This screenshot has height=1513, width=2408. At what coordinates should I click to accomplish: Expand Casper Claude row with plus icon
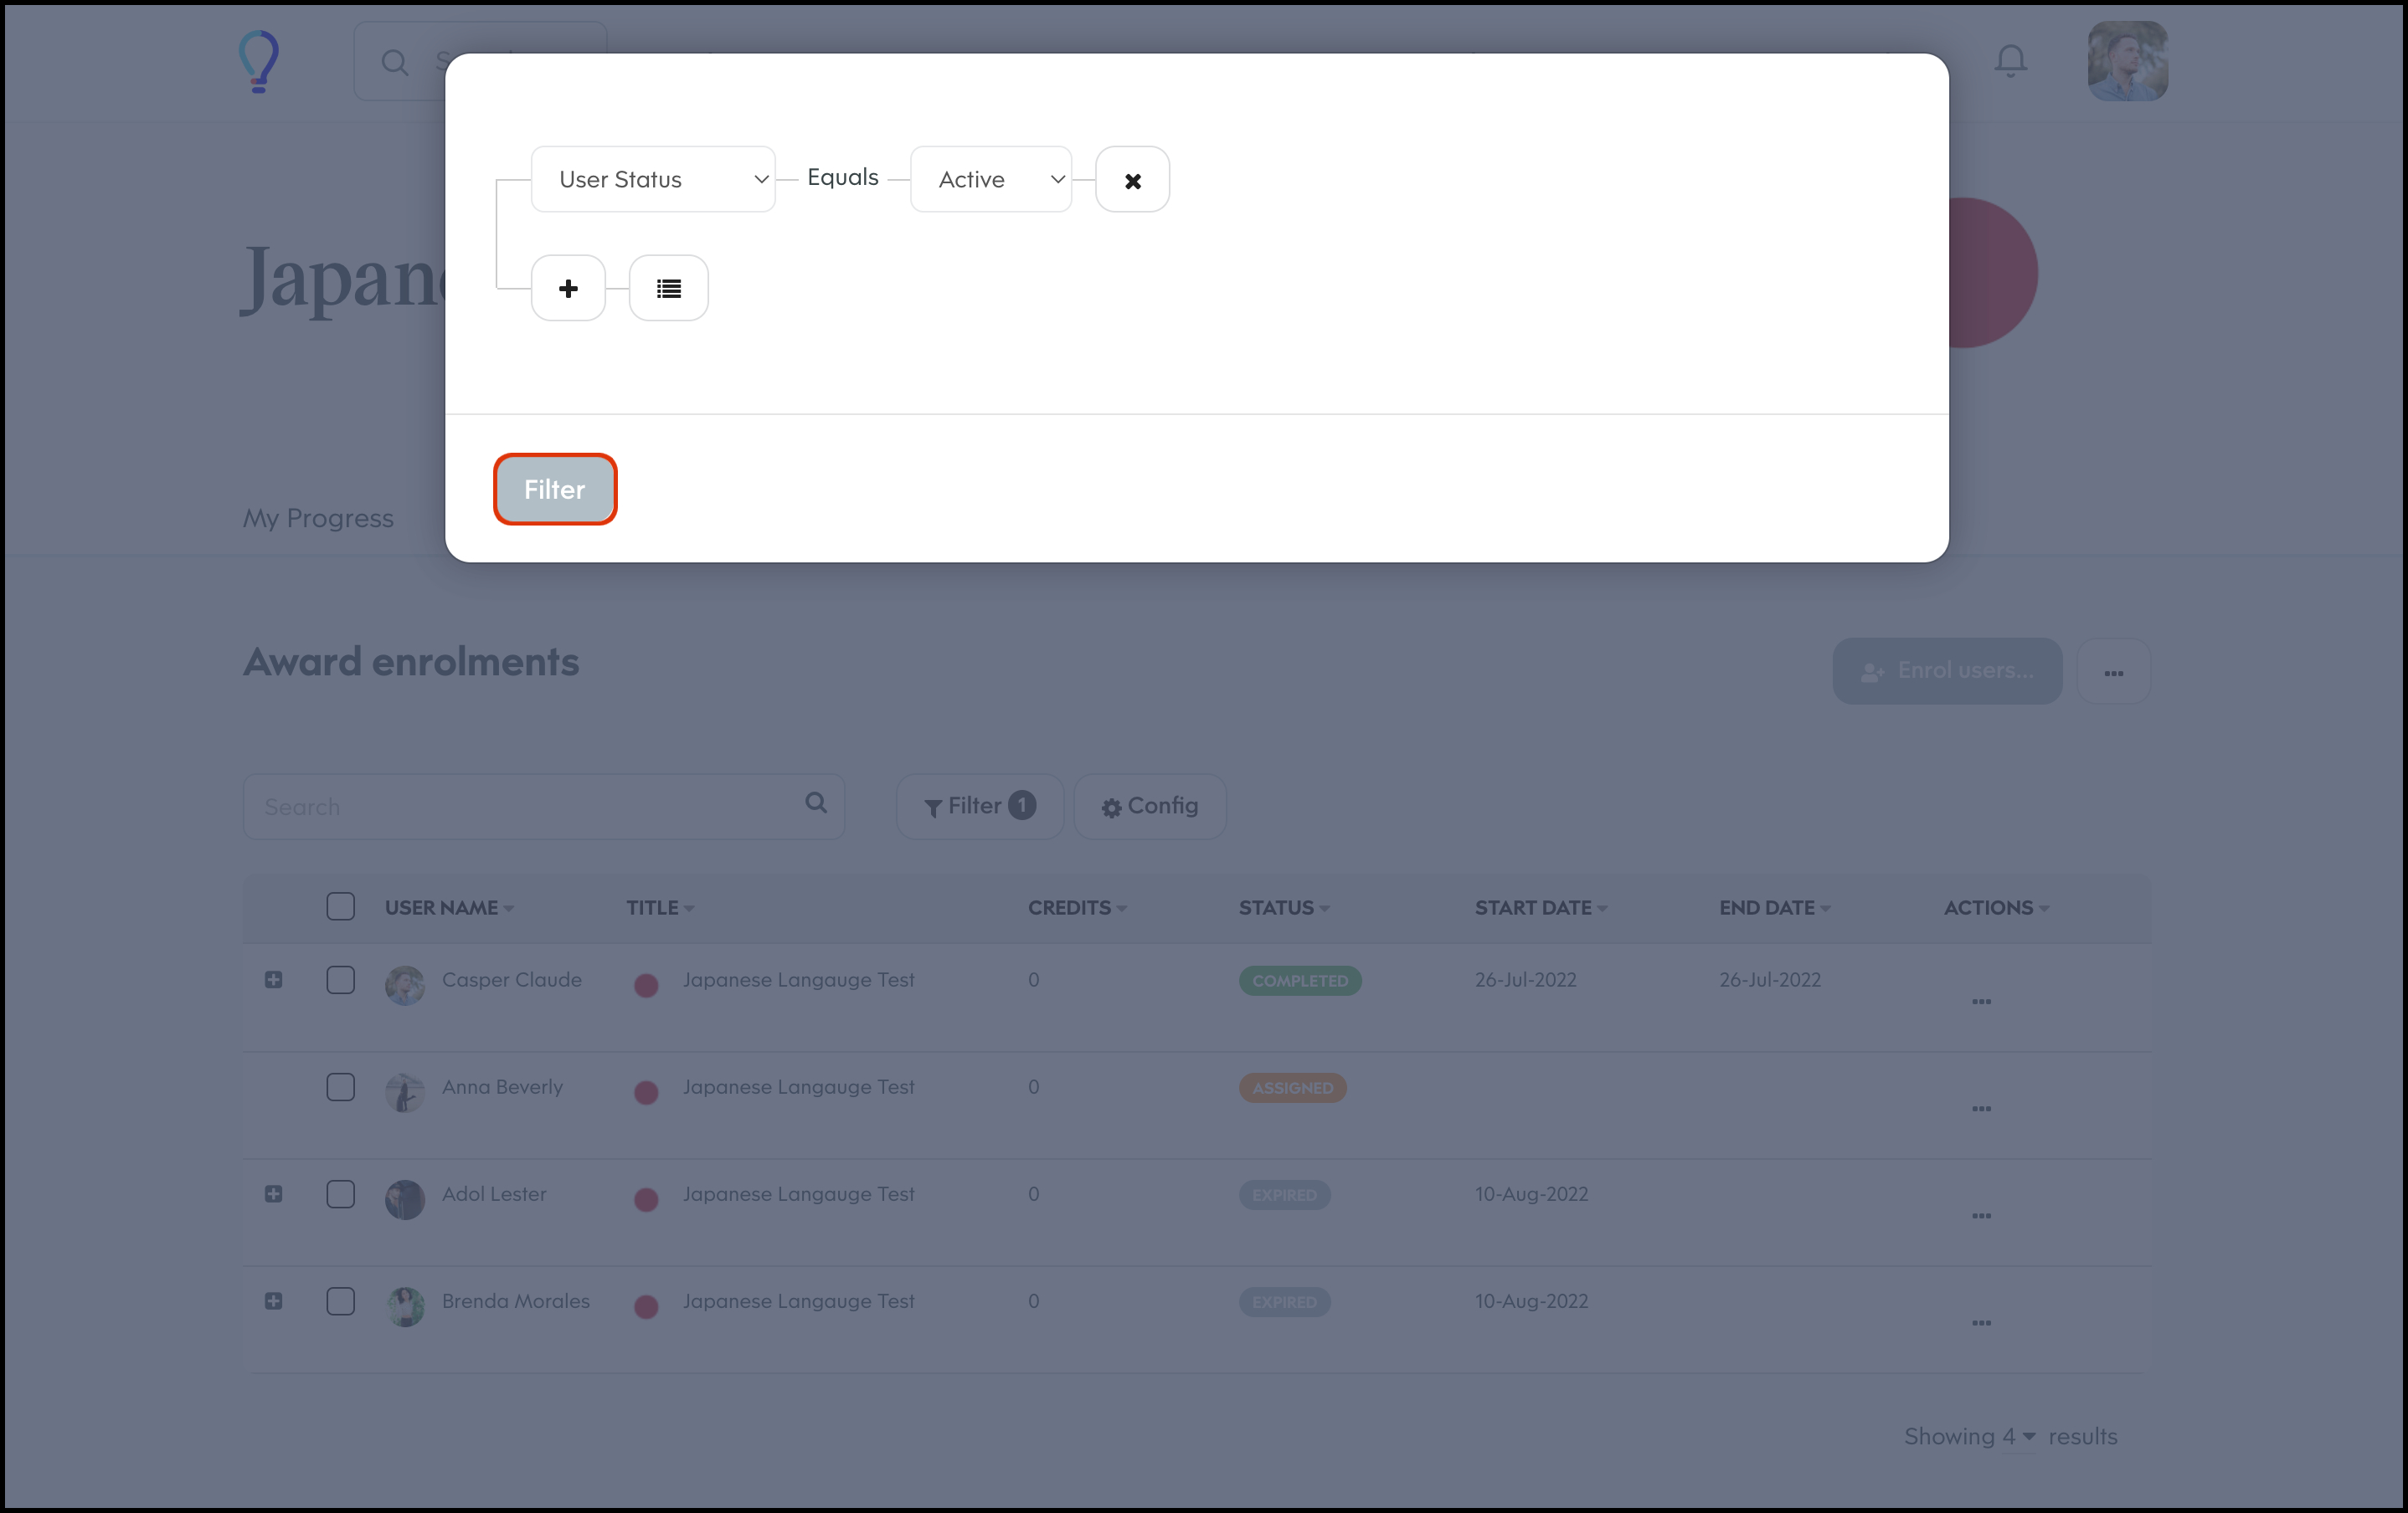(273, 979)
